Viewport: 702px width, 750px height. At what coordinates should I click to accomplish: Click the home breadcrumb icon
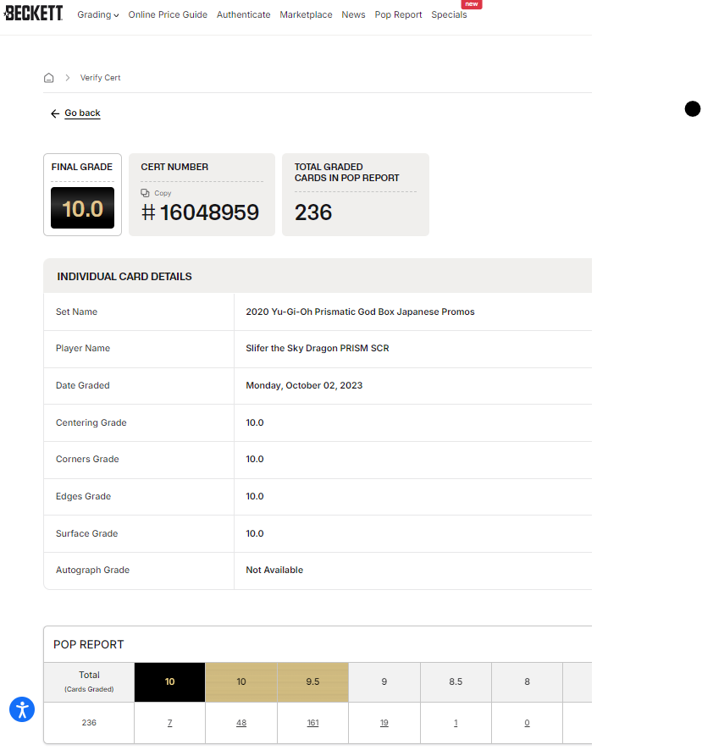click(49, 78)
